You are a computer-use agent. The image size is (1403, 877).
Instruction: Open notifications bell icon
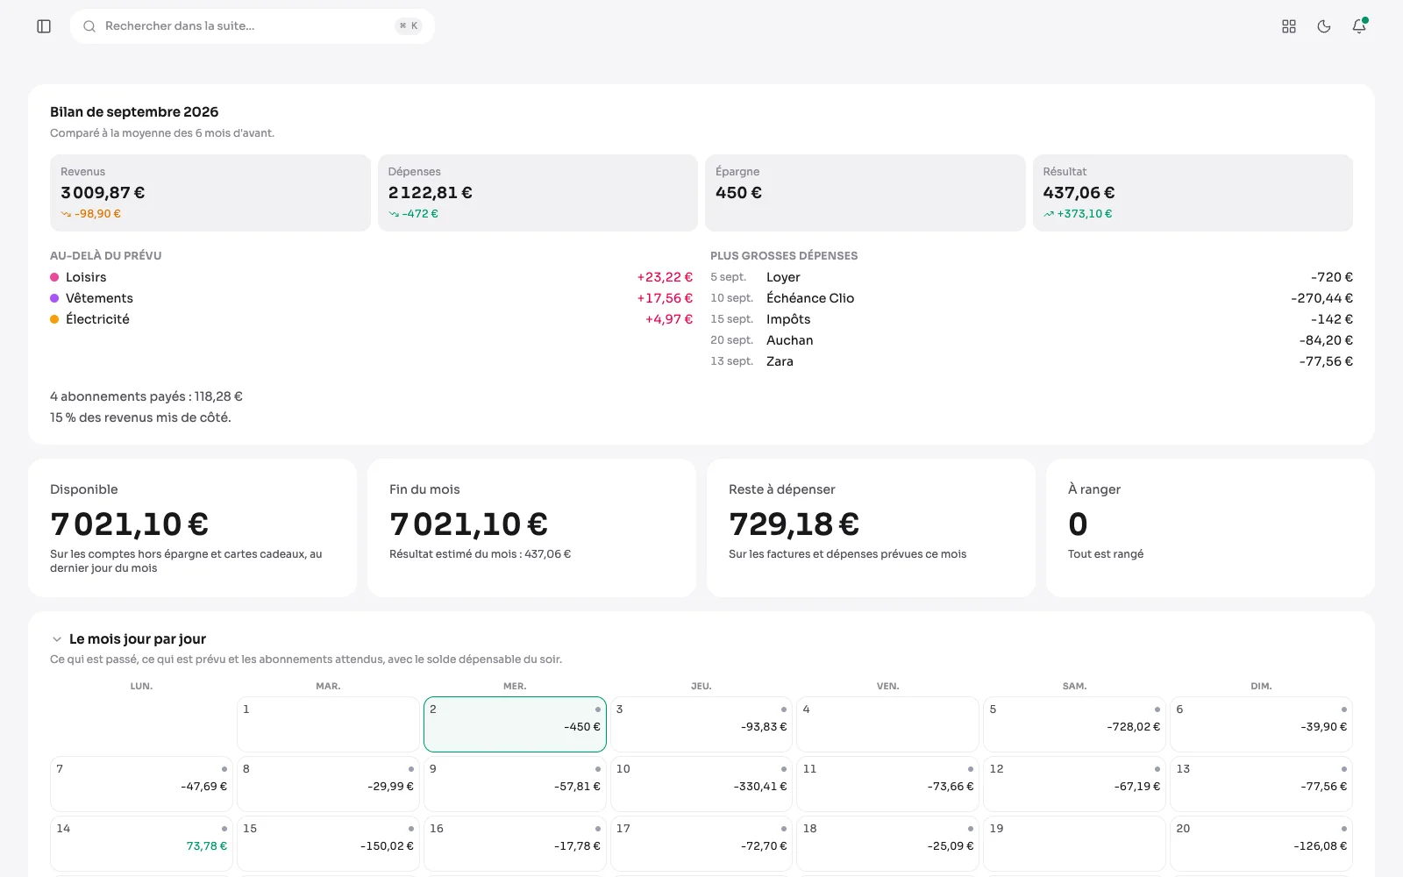[1359, 26]
